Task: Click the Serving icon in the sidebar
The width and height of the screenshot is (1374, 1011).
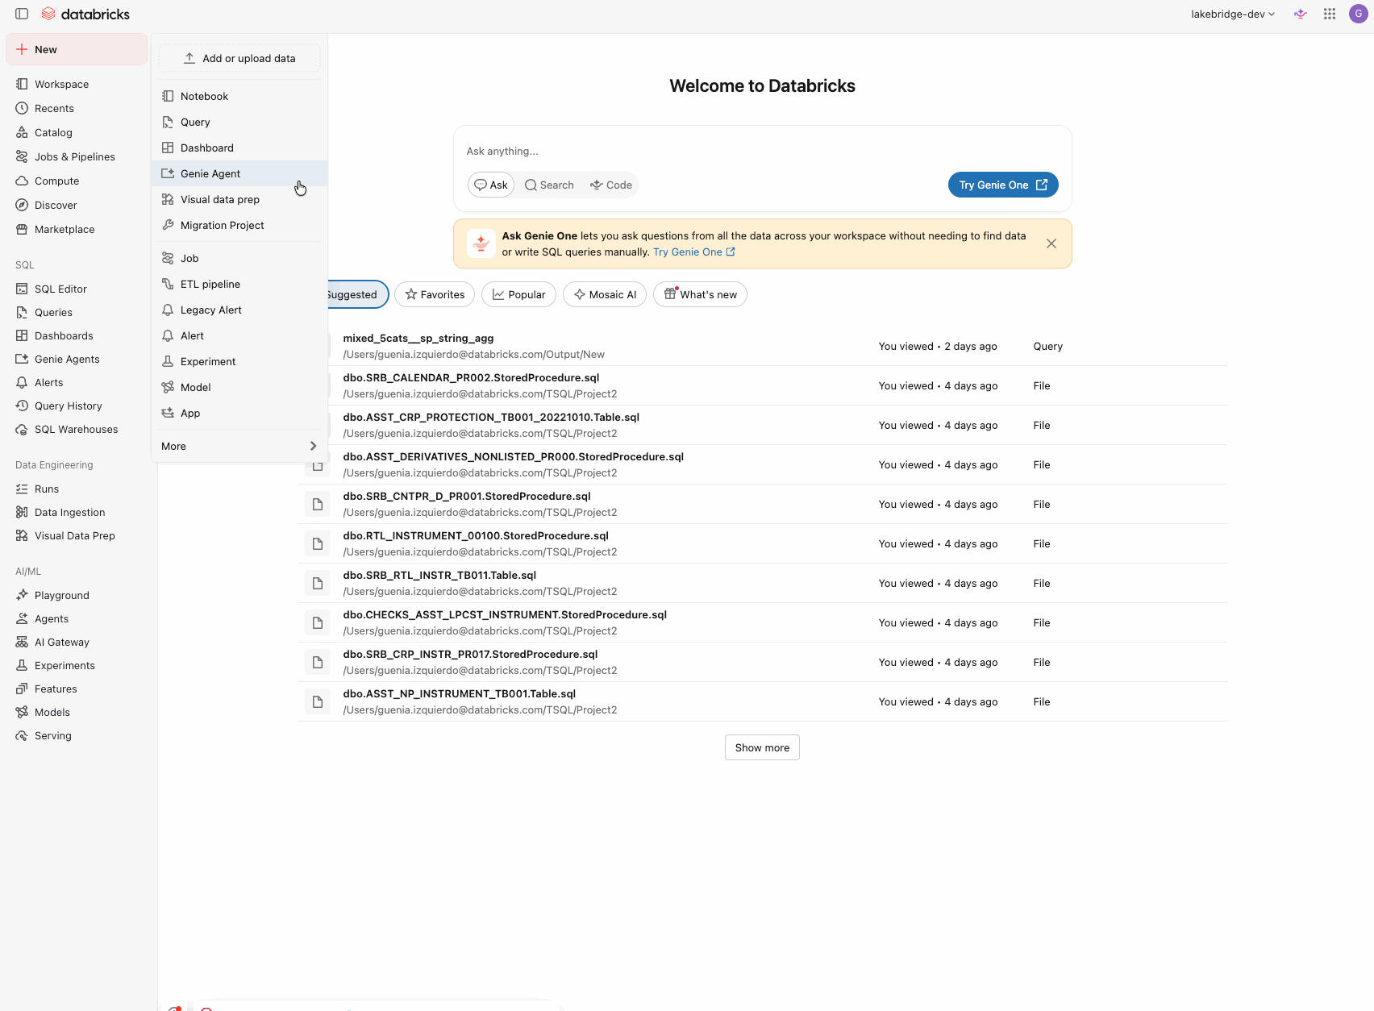Action: 22,735
